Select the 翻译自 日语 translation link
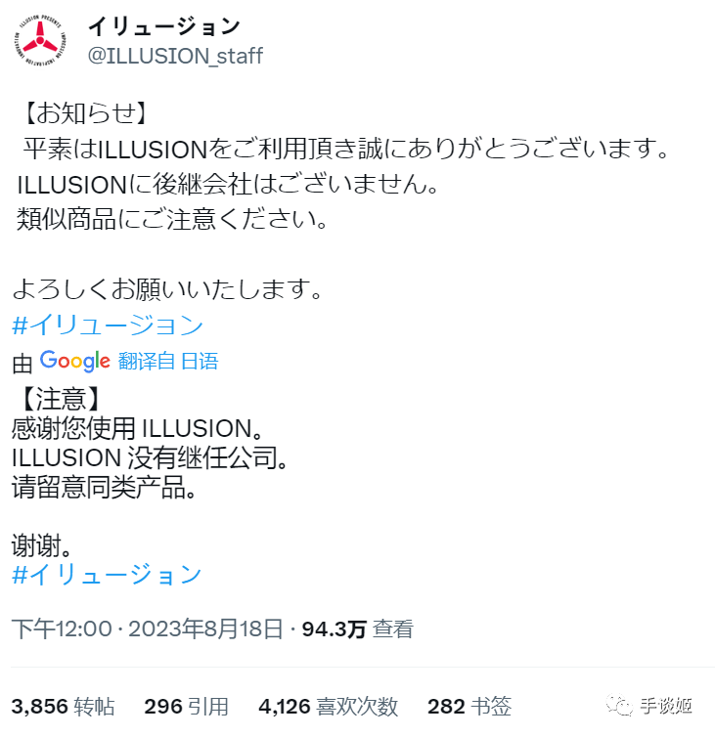 click(x=168, y=361)
